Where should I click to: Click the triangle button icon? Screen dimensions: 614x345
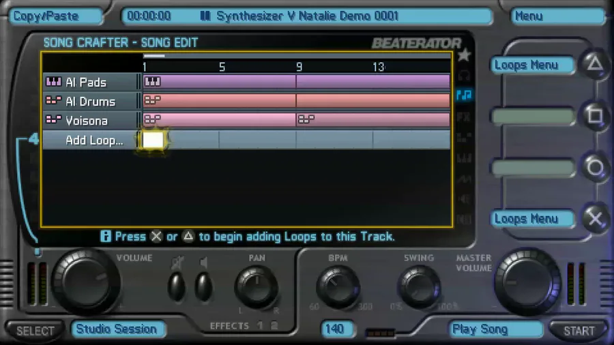[x=595, y=64]
